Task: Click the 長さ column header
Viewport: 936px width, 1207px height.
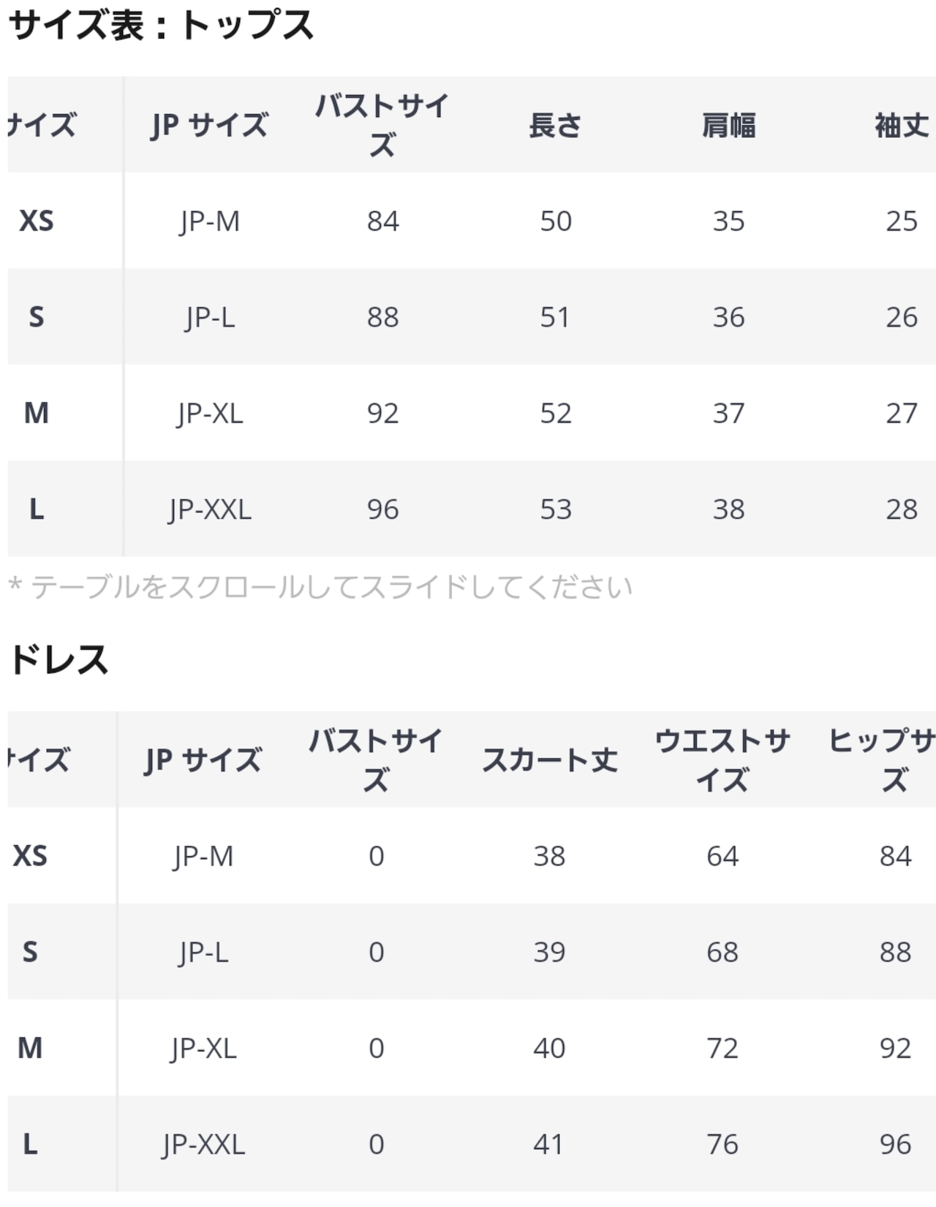Action: (x=555, y=125)
